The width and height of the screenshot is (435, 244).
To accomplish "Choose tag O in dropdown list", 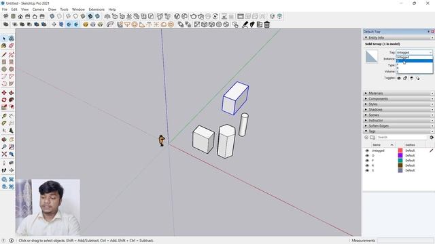I will [x=414, y=61].
